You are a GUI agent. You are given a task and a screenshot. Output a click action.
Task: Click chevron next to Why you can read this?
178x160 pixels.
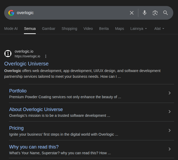170,149
